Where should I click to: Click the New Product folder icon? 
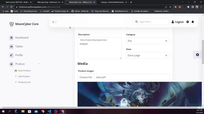click(x=16, y=71)
